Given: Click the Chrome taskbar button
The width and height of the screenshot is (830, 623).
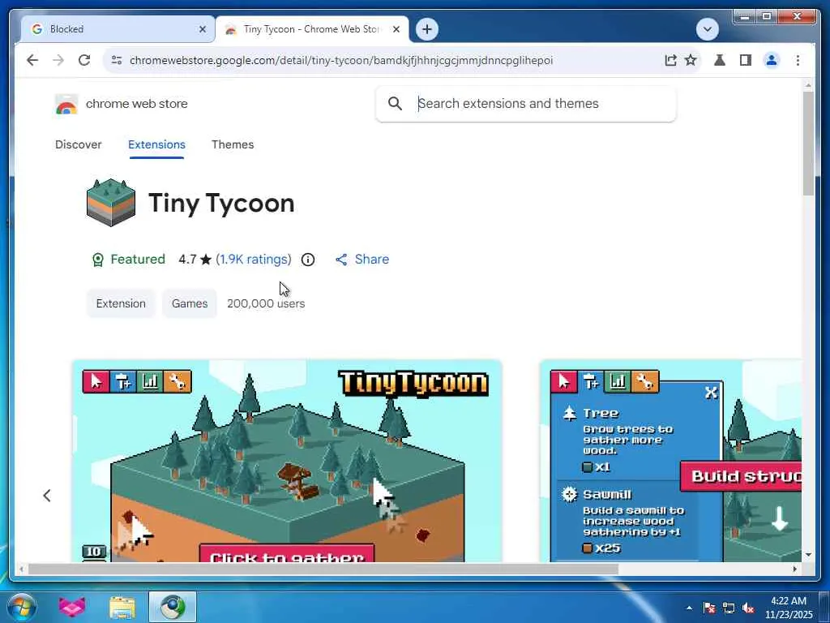Looking at the screenshot, I should click(173, 607).
